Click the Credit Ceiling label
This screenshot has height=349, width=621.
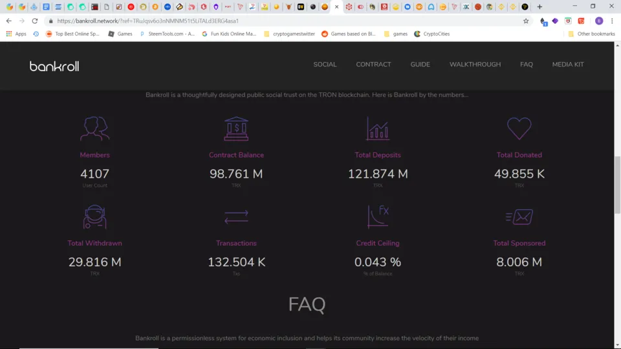coord(378,244)
